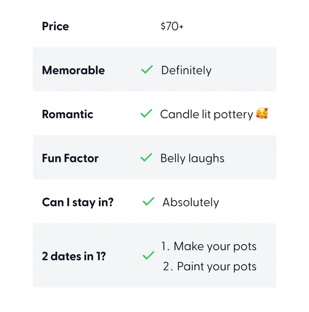Image resolution: width=309 pixels, height=312 pixels.
Task: Select the Romantic label
Action: coord(68,114)
